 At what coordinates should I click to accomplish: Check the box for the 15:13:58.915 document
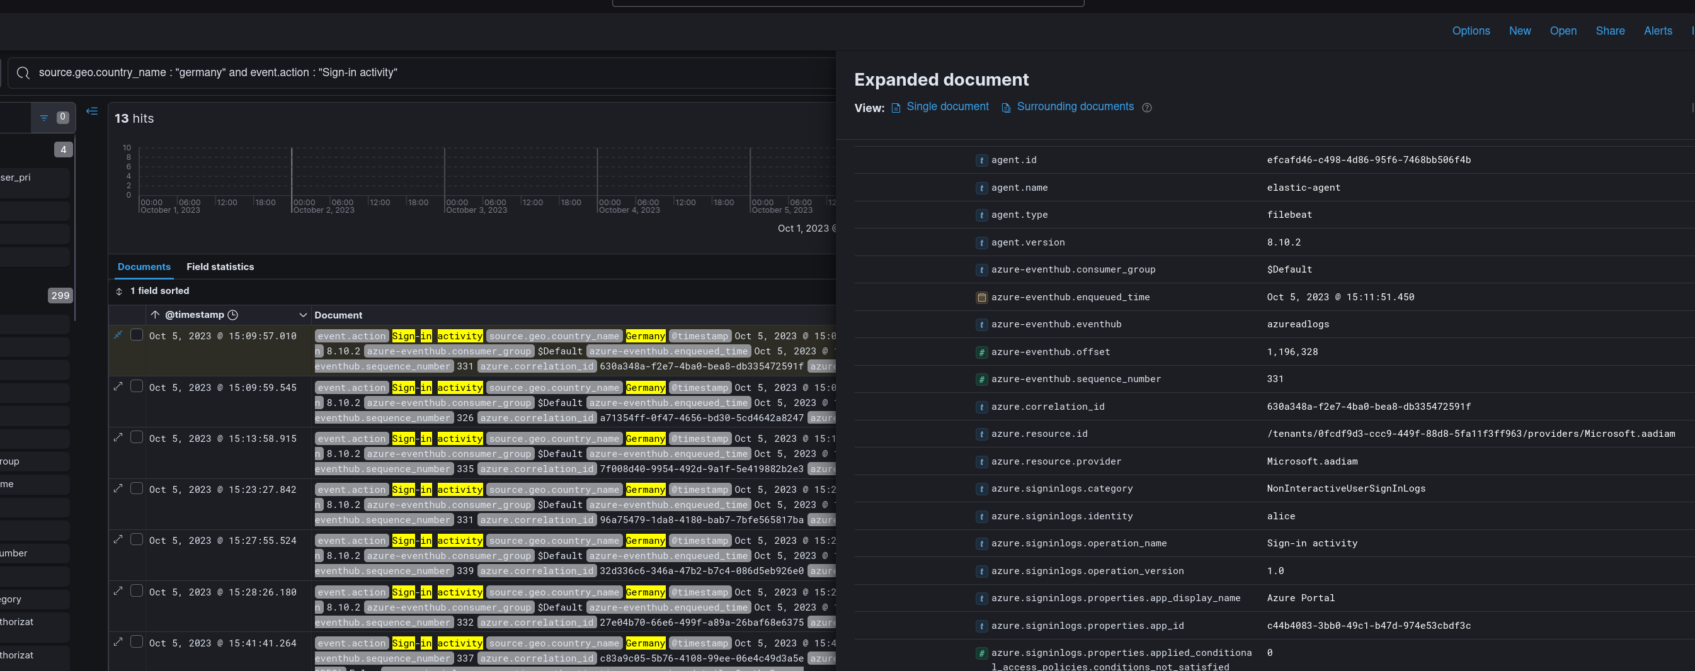[x=137, y=437]
